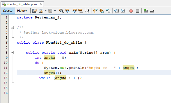This screenshot has width=171, height=103.
Task: Click 'angka++;' statement on line 12
Action: (x=53, y=73)
